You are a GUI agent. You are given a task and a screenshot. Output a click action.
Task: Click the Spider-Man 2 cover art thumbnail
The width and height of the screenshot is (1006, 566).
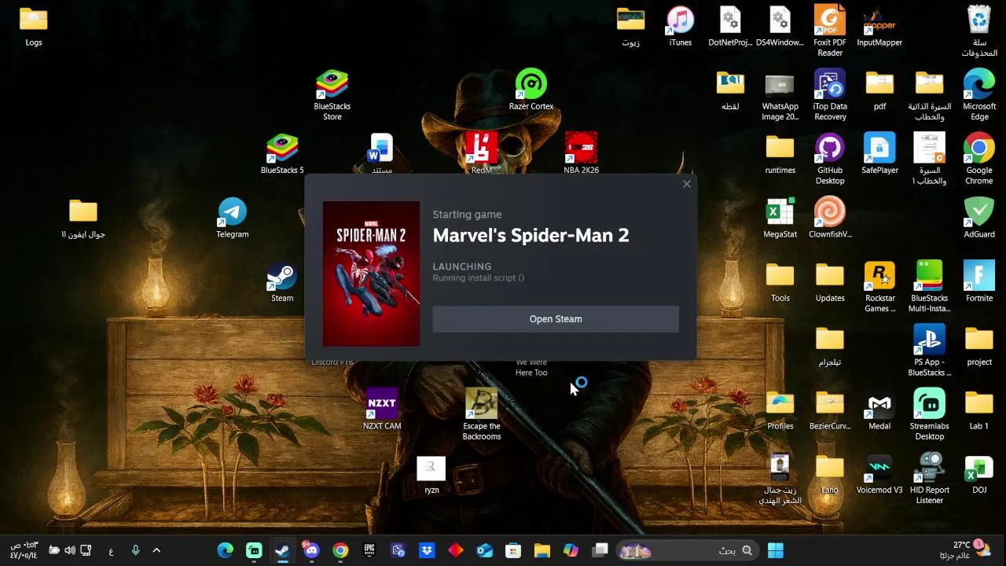(x=371, y=274)
